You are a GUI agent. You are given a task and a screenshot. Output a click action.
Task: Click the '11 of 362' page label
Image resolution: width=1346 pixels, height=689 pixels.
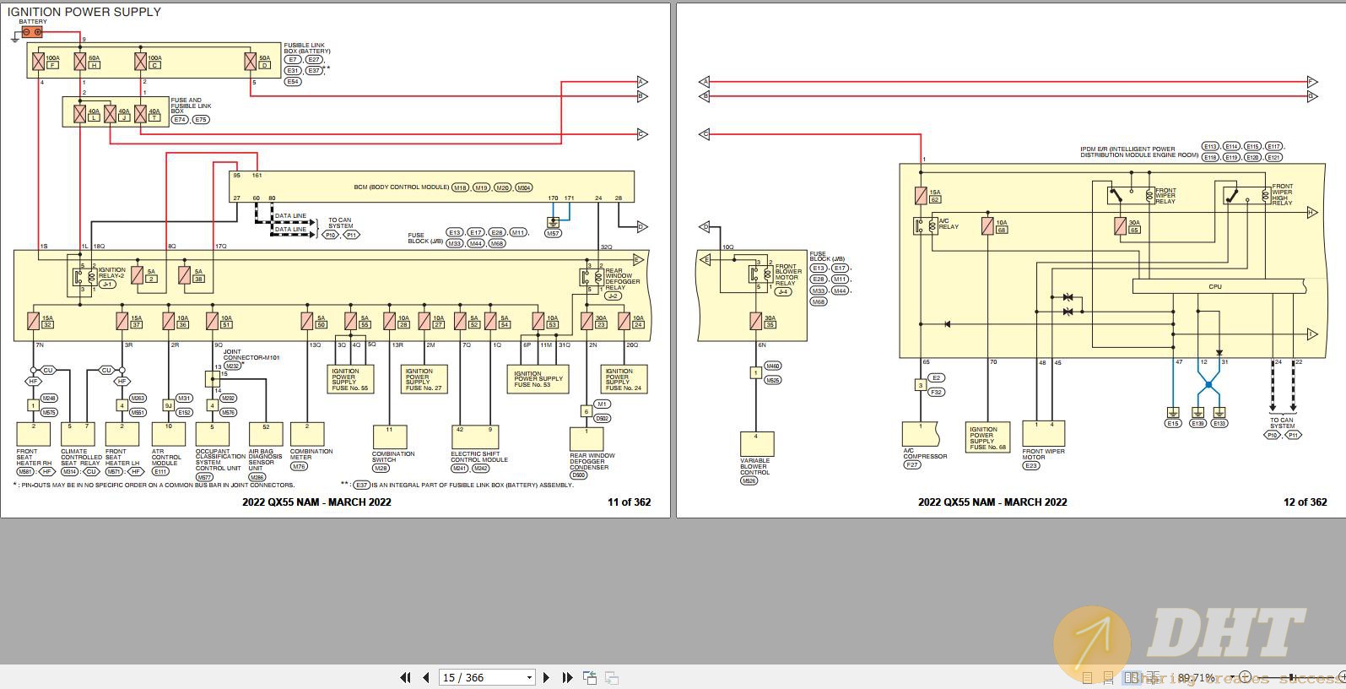click(x=630, y=502)
